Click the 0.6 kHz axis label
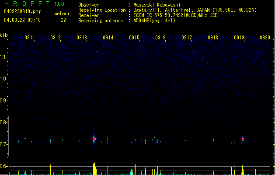Screen dimensions: 275x175 pyautogui.click(x=3, y=166)
